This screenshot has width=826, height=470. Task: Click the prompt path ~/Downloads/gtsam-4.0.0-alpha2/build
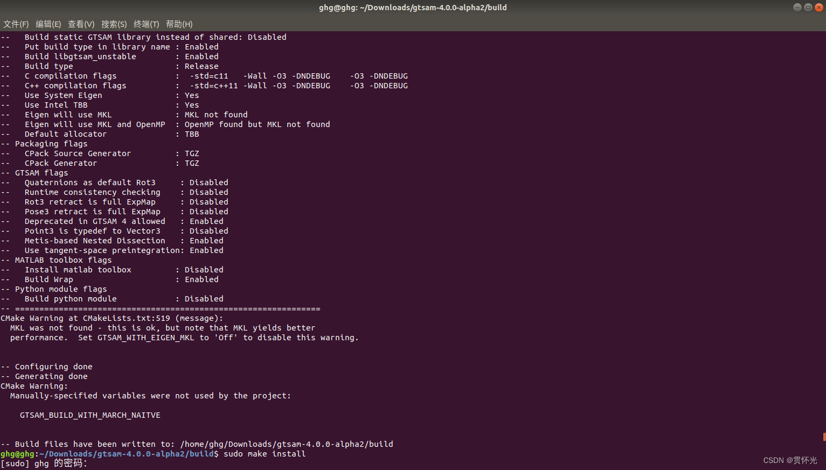(126, 454)
